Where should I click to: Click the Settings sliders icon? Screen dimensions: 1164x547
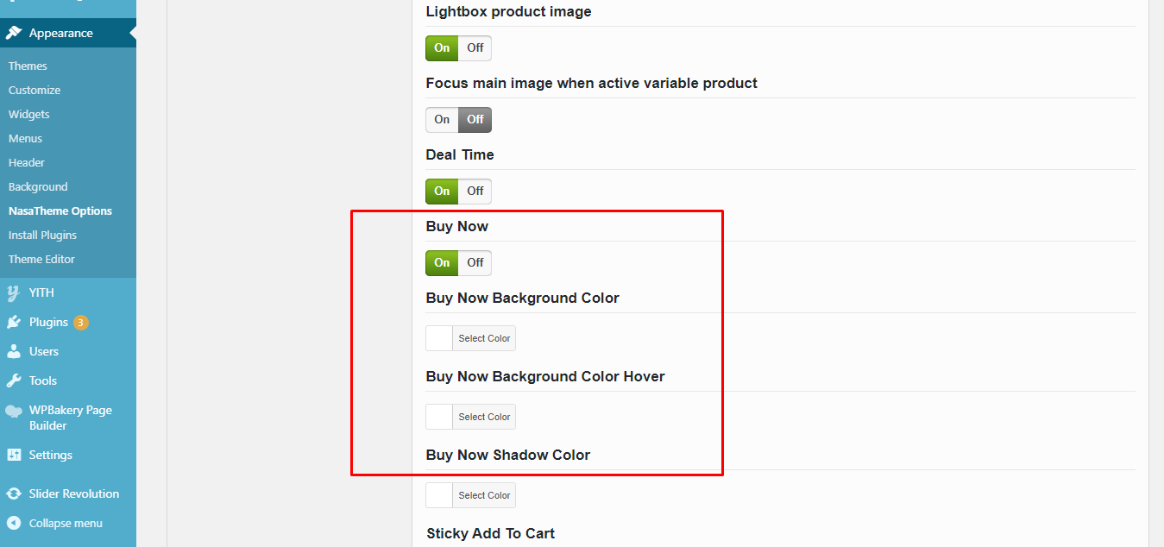(14, 455)
